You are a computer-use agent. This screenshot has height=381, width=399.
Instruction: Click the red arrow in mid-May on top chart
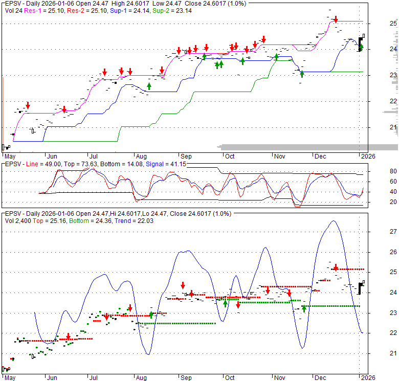(28, 105)
